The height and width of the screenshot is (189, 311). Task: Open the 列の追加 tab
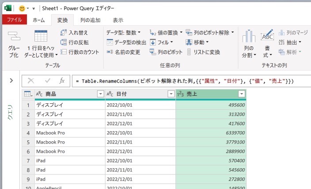90,20
